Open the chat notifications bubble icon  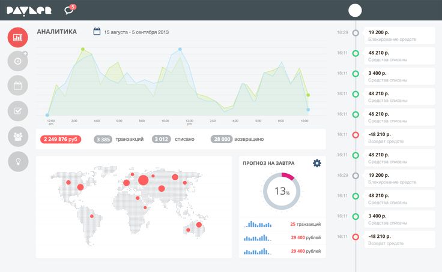pos(69,10)
